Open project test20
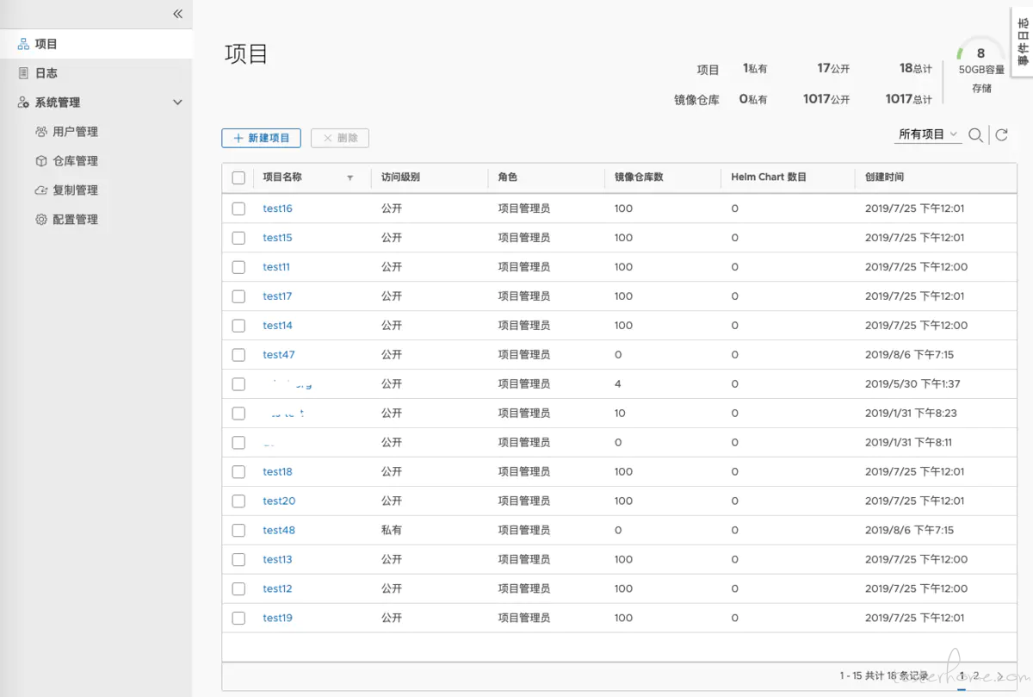This screenshot has height=697, width=1033. (279, 501)
